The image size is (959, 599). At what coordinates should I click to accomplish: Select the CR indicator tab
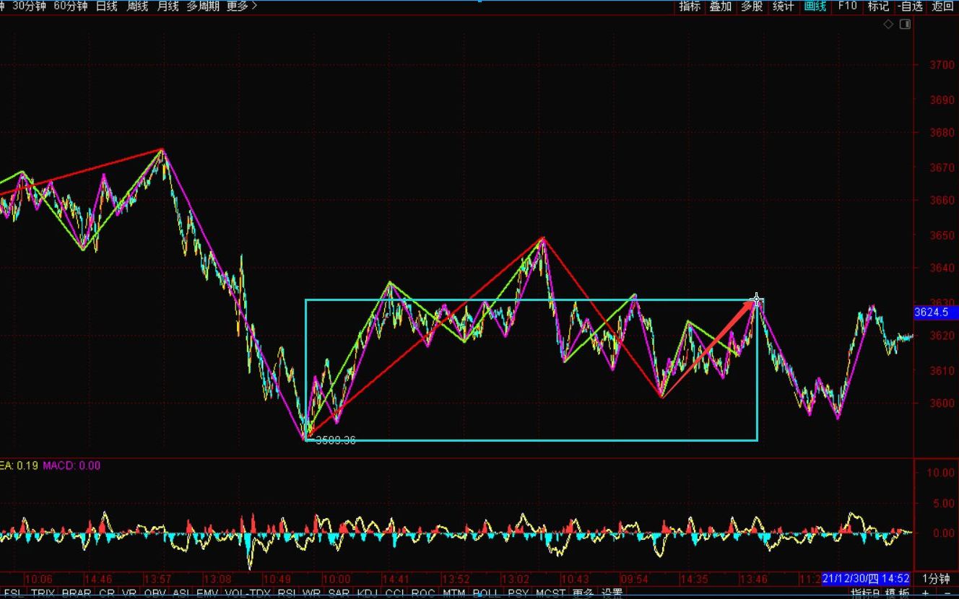(x=107, y=593)
